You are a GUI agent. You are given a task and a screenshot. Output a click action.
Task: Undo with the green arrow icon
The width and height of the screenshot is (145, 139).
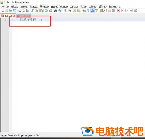tap(46, 11)
